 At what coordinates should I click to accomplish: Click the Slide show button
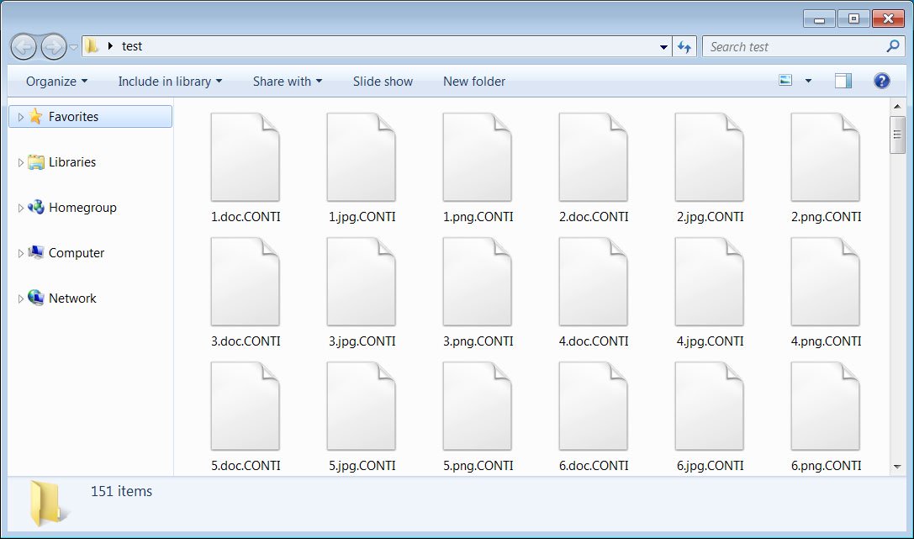pos(383,82)
